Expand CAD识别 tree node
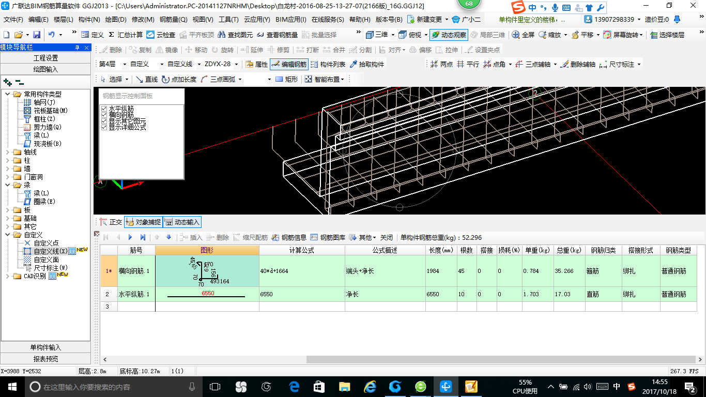706x397 pixels. pyautogui.click(x=8, y=276)
